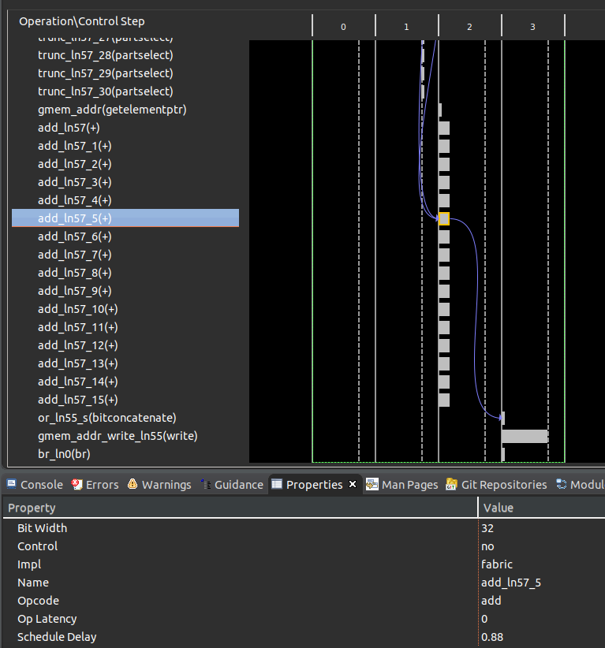Switch to the Warnings tab
Image resolution: width=605 pixels, height=648 pixels.
(x=166, y=485)
